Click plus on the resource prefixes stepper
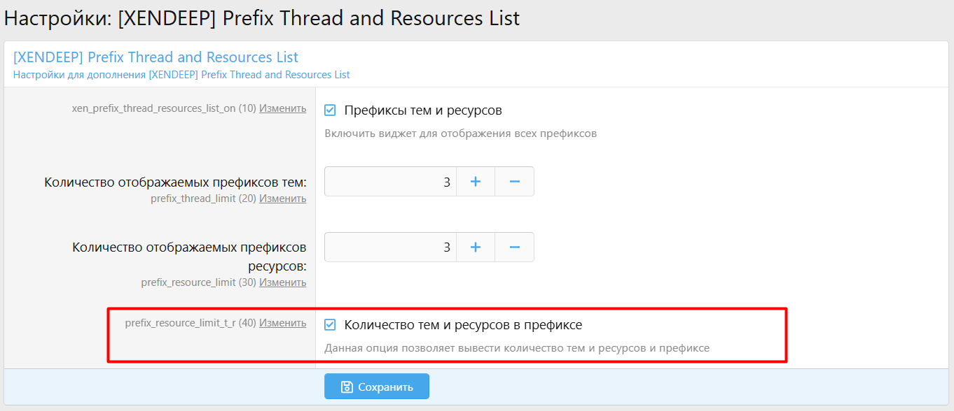The width and height of the screenshot is (954, 411). tap(476, 247)
